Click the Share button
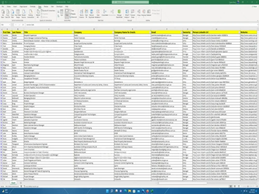Image resolution: width=259 pixels, height=194 pixels. point(255,7)
